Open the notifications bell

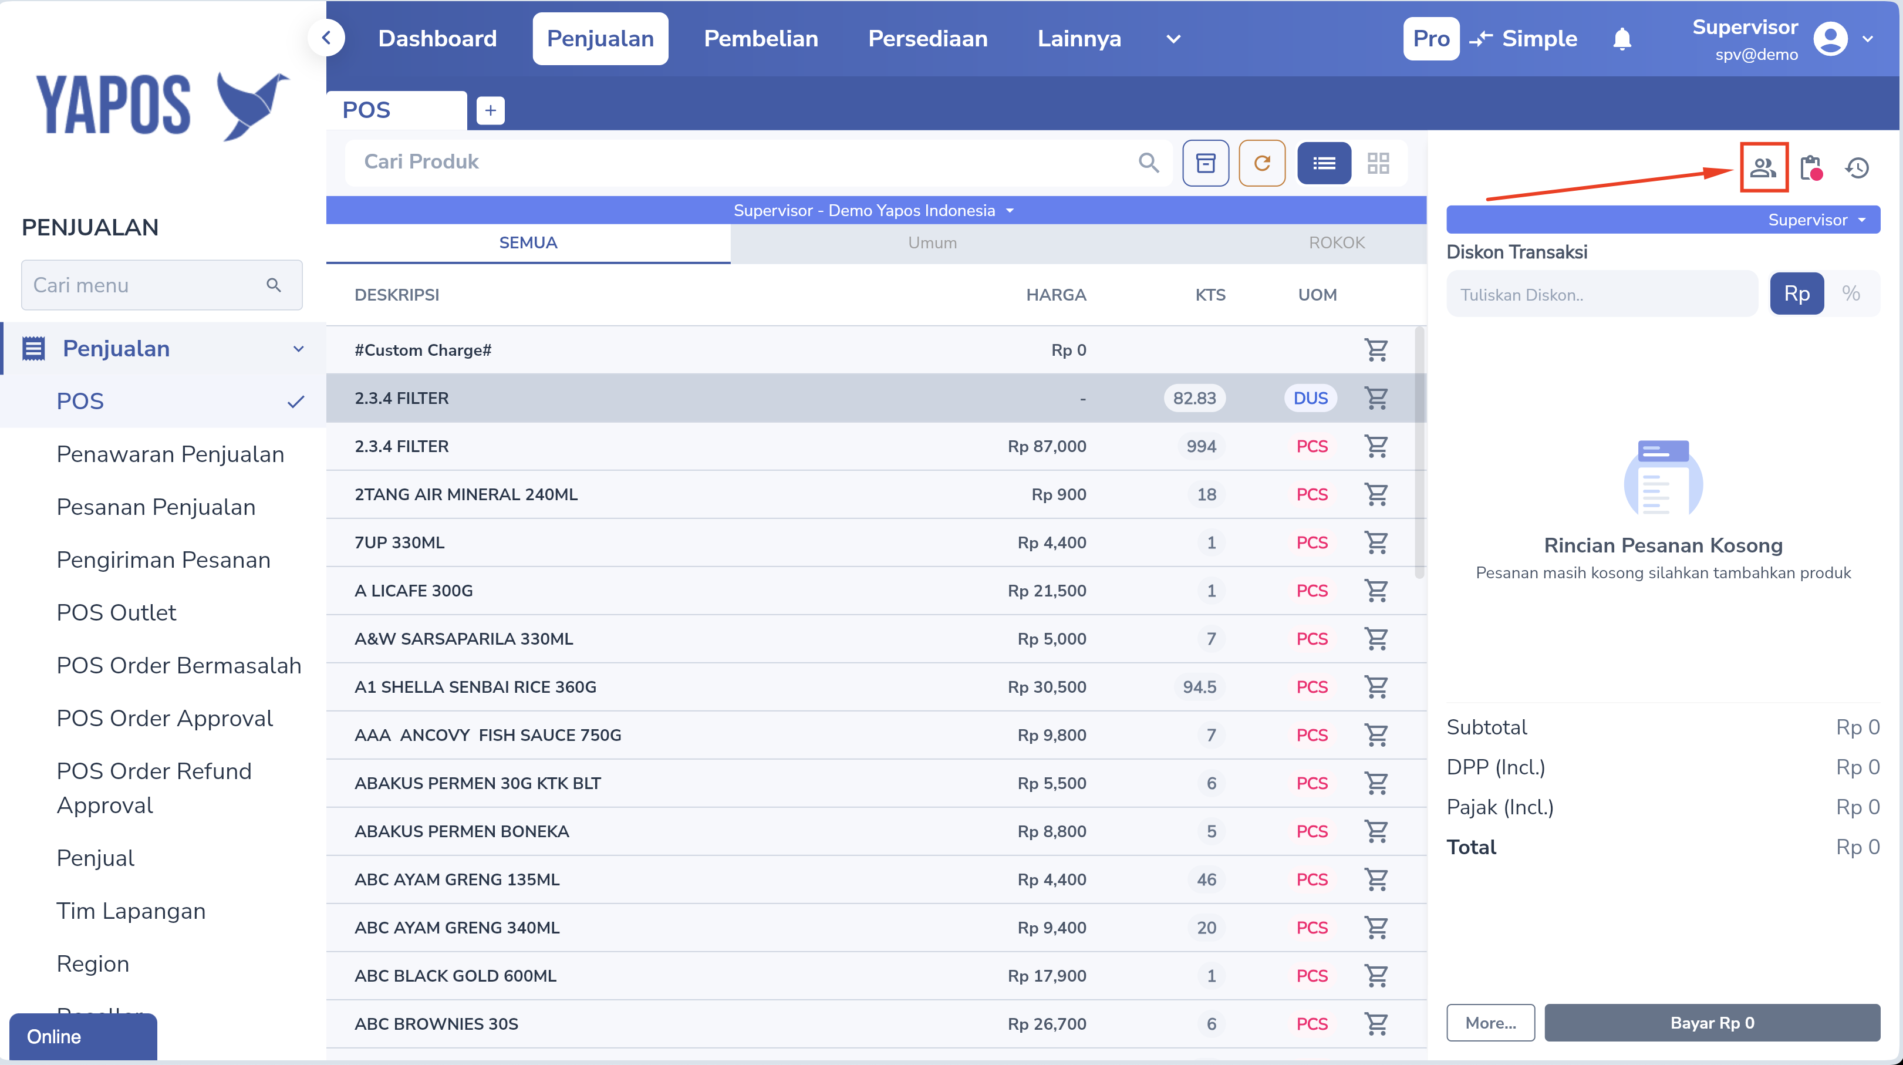(1621, 38)
